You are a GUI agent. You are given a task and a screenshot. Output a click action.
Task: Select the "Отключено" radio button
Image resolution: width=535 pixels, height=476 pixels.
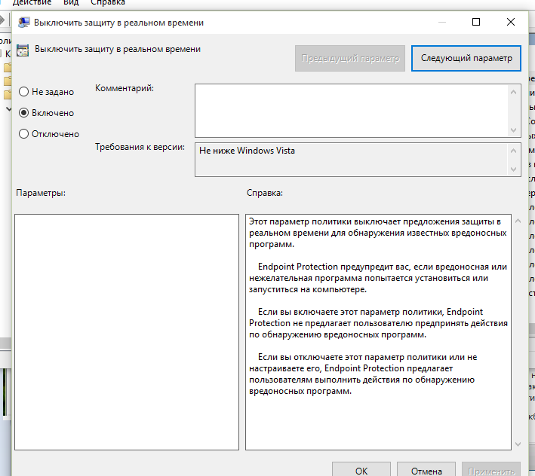click(24, 134)
